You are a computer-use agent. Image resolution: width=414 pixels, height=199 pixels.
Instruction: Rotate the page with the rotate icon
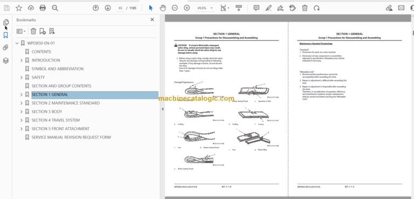click(316, 8)
